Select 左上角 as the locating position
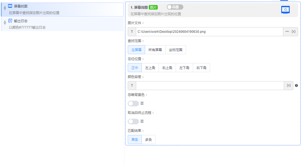The height and width of the screenshot is (165, 302). 150,68
